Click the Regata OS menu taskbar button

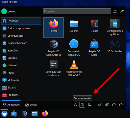(4, 114)
